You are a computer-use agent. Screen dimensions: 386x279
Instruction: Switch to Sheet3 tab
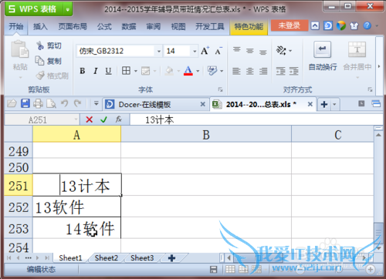[x=142, y=257]
